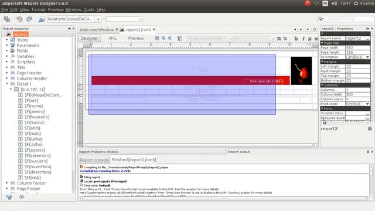
Task: Click the Page width value field
Action: click(357, 47)
